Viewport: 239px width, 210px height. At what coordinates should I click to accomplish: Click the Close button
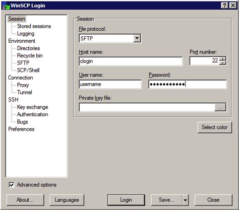pyautogui.click(x=213, y=200)
